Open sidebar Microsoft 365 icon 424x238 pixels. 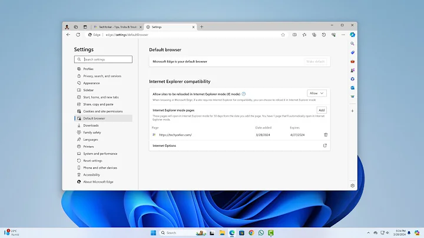[x=352, y=79]
